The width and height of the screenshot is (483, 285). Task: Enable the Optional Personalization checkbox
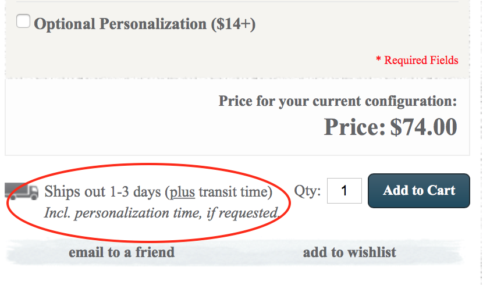[23, 21]
